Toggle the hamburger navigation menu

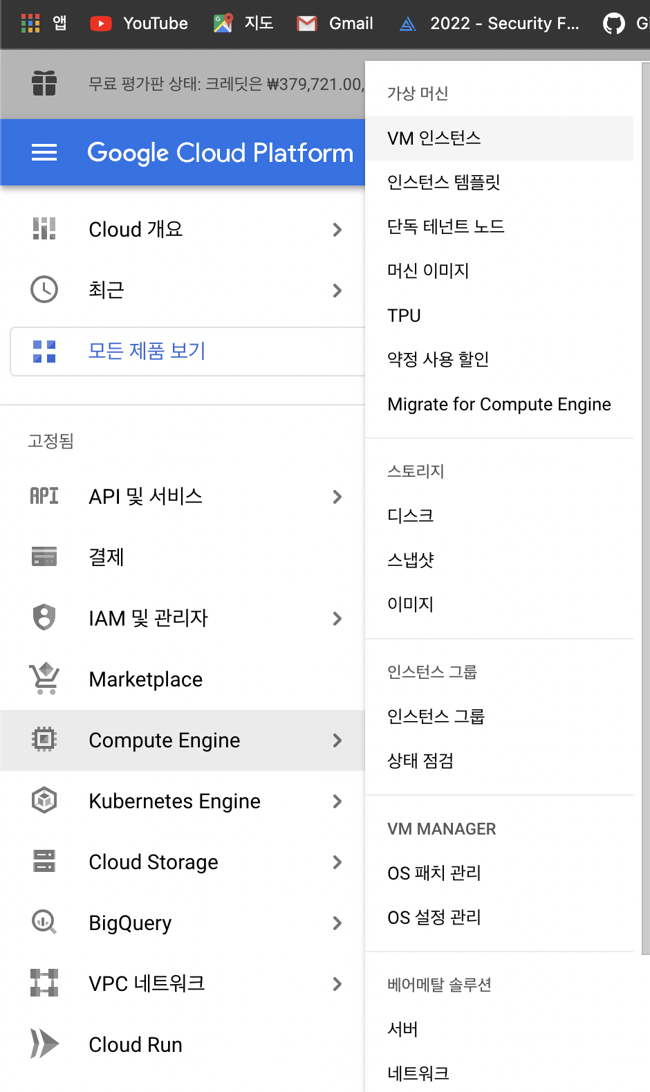[x=44, y=152]
